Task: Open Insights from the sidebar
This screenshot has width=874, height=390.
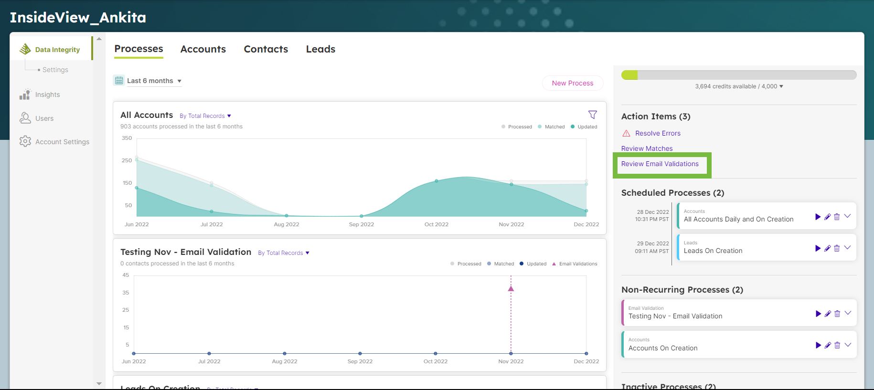Action: tap(47, 95)
